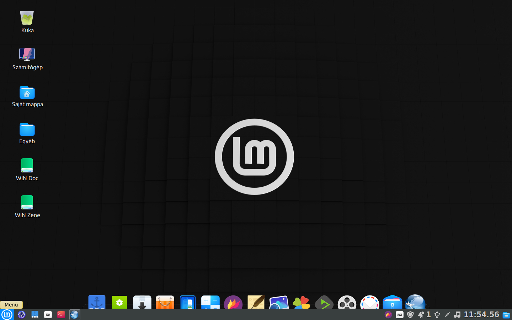Select the Saját mappa label text
512x320 pixels.
27,105
